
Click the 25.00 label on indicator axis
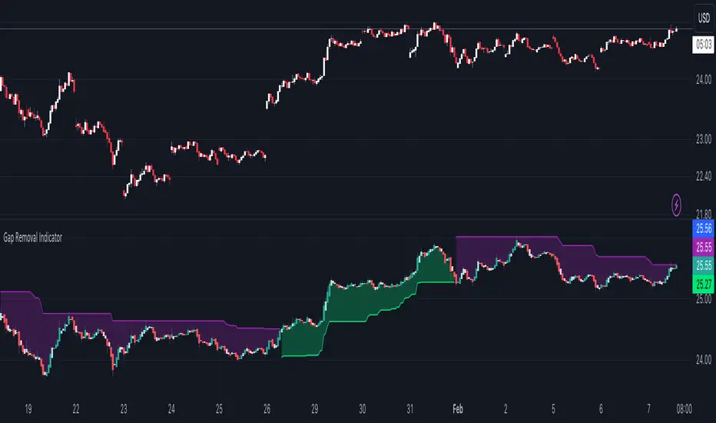point(703,299)
